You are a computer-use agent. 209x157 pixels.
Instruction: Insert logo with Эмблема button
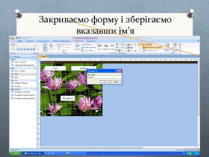pyautogui.click(x=77, y=47)
